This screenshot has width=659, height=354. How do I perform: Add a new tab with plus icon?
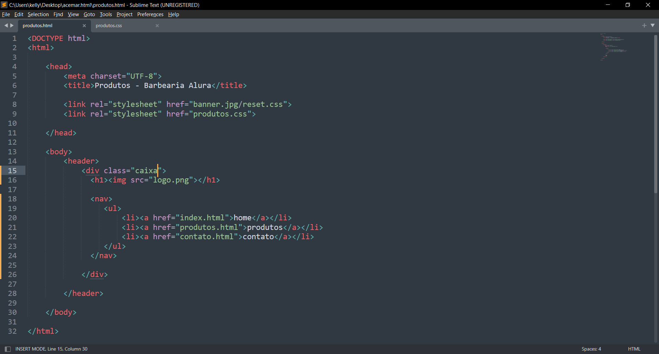click(x=644, y=25)
